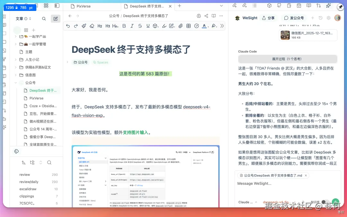The image size is (347, 217).
Task: Navigate back with the left arrow
Action: coord(70,16)
